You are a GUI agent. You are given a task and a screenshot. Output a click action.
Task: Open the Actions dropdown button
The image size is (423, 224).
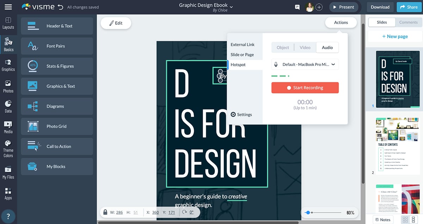coord(341,23)
